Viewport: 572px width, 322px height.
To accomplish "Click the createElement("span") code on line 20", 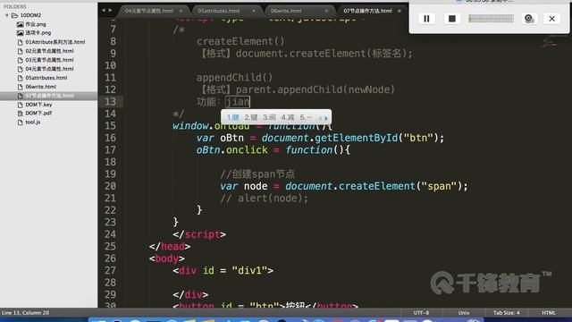I will point(400,186).
